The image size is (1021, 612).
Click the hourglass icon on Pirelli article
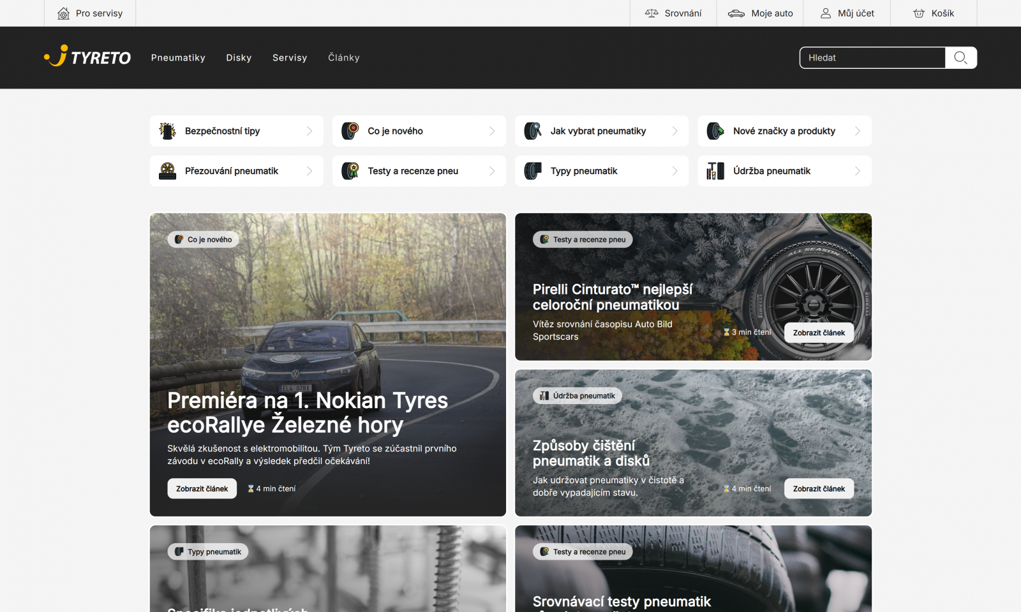[726, 332]
